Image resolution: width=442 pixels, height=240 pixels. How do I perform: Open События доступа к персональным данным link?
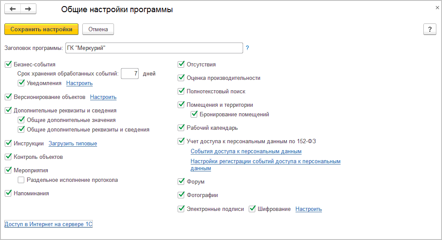point(246,151)
